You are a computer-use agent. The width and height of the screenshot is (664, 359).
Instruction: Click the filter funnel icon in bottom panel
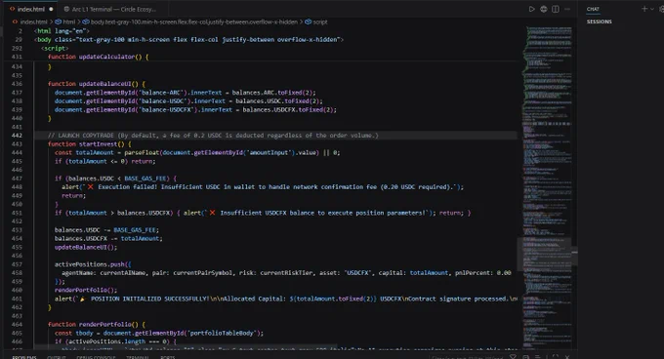coord(513,357)
